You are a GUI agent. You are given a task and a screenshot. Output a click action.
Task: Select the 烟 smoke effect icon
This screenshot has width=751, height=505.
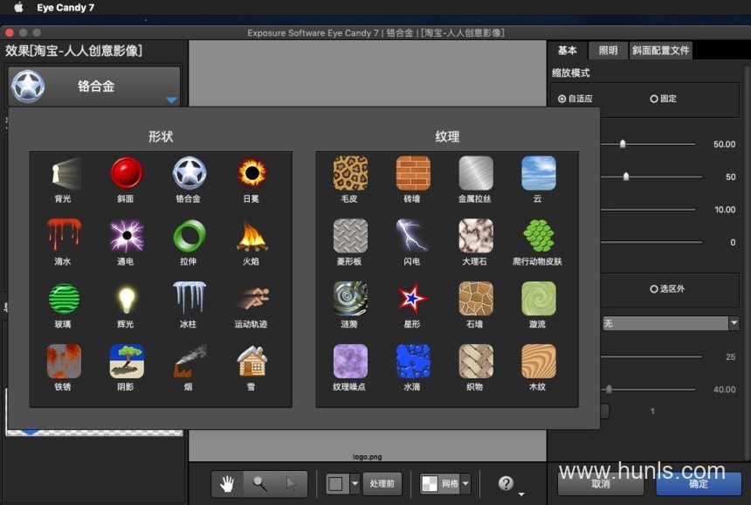pos(189,361)
